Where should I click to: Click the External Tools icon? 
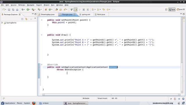click(39, 10)
